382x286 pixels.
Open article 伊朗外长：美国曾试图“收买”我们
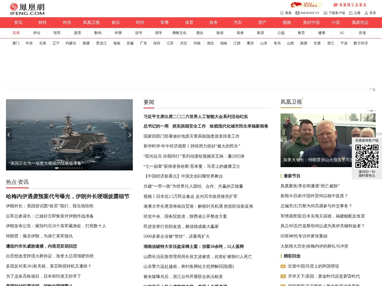click(50, 206)
